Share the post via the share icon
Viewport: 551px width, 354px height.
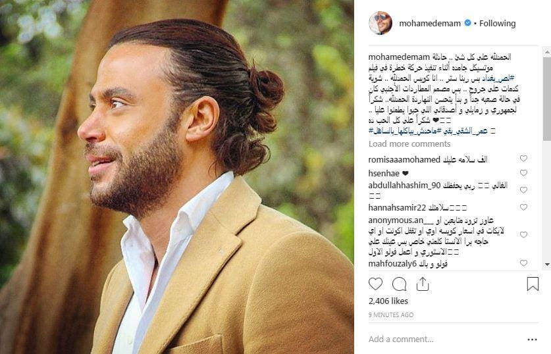pos(423,284)
